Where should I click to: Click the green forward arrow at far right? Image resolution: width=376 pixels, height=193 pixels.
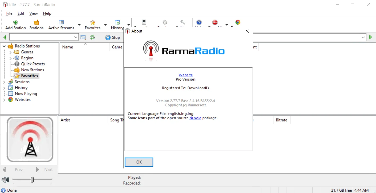(370, 37)
